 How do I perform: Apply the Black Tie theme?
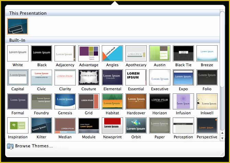[x=183, y=53]
